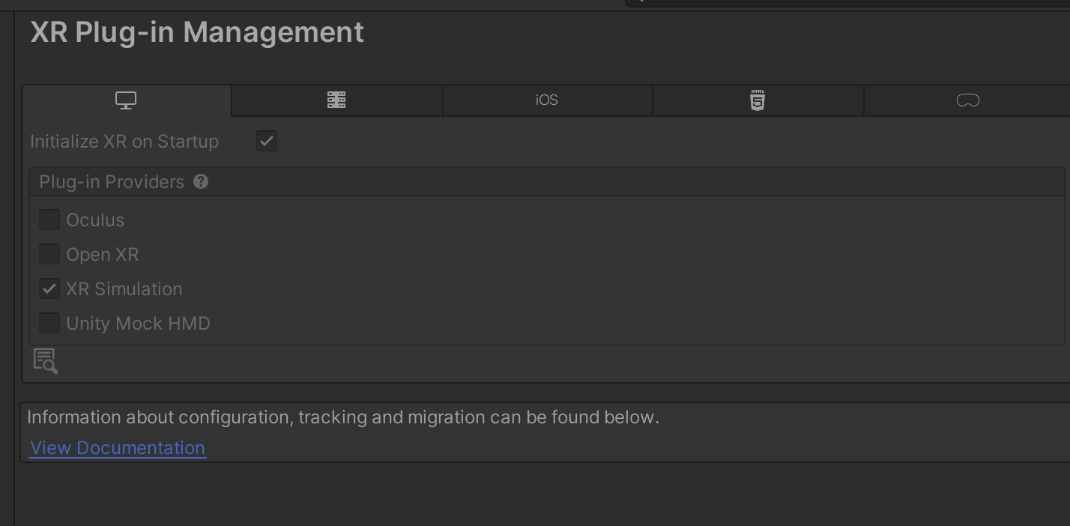Tick the Open XR provider checkbox
This screenshot has height=526, width=1070.
49,254
